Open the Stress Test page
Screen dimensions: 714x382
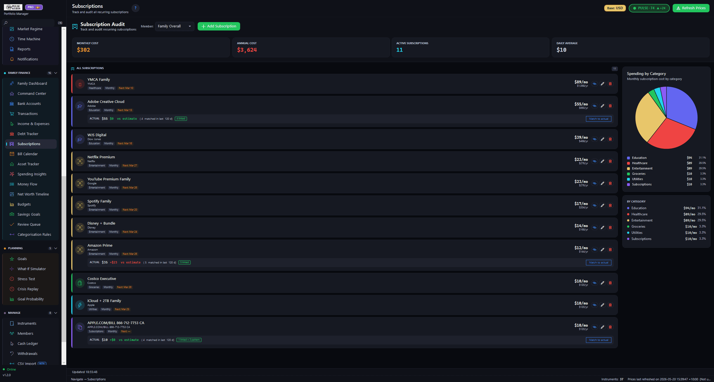(x=31, y=279)
